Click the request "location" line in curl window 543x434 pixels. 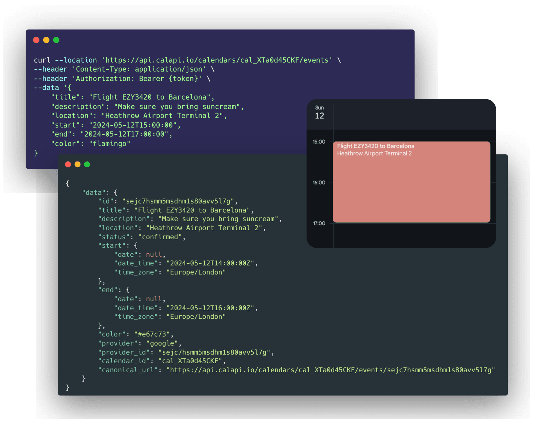tap(139, 116)
